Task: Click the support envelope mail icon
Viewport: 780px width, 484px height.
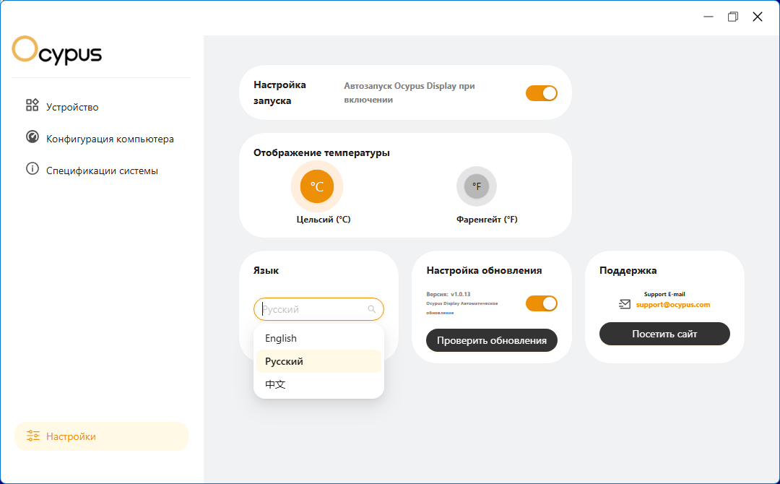Action: click(624, 304)
